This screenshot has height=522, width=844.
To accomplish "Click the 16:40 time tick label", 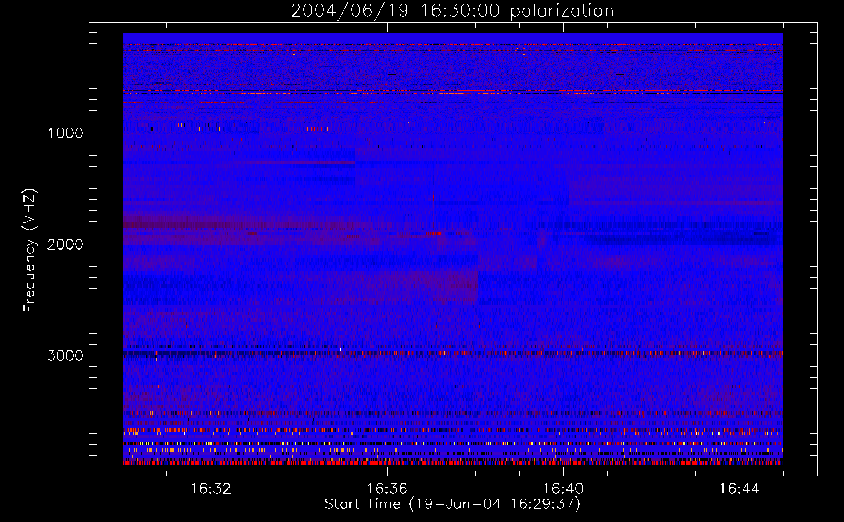I will pyautogui.click(x=563, y=489).
